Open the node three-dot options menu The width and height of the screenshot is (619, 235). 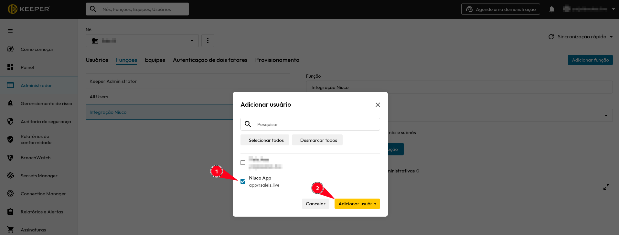click(208, 41)
